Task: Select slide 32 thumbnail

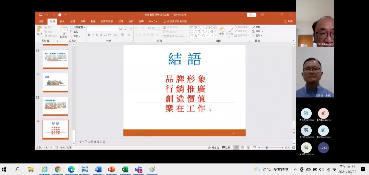Action: (x=55, y=83)
